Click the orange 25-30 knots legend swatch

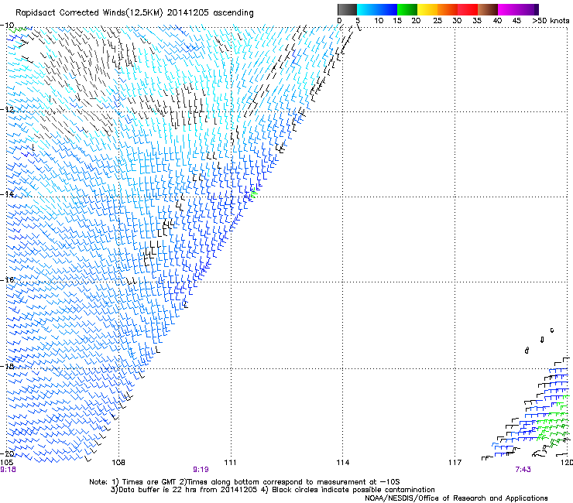point(448,9)
